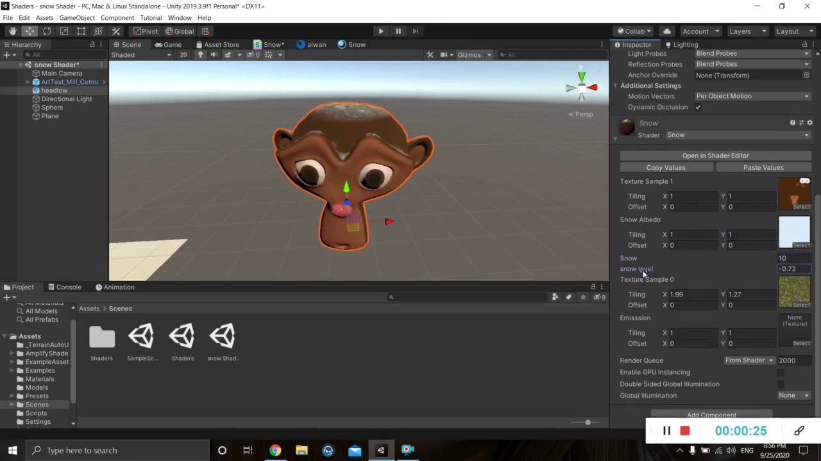Click the Collab button
Image resolution: width=821 pixels, height=461 pixels.
coord(634,31)
